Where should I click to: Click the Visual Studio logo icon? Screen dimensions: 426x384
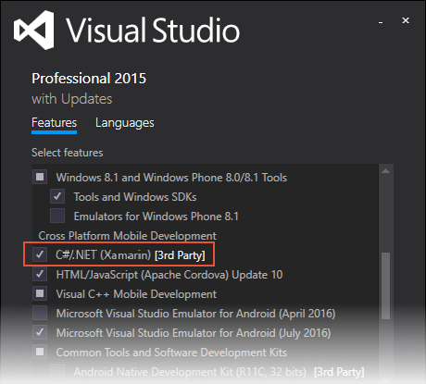point(34,30)
